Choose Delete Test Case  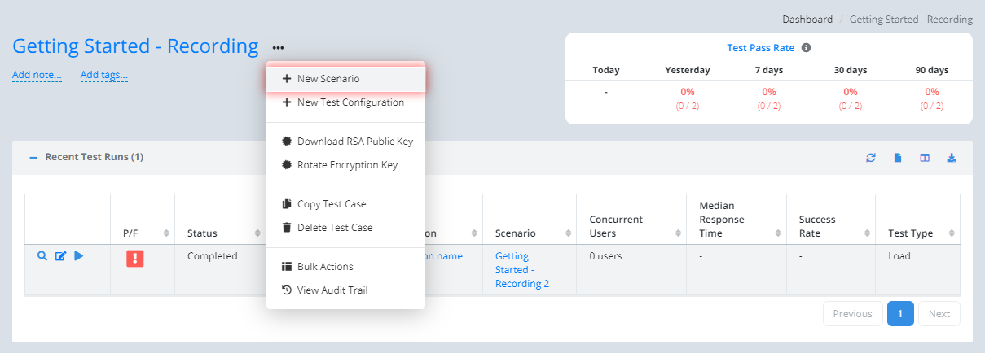point(345,228)
